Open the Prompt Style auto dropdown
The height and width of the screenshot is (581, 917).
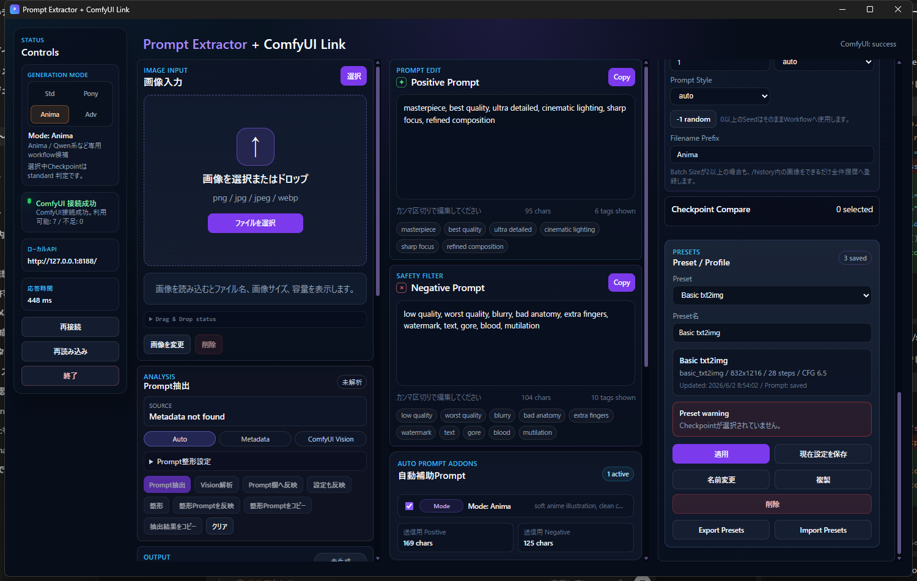click(720, 96)
